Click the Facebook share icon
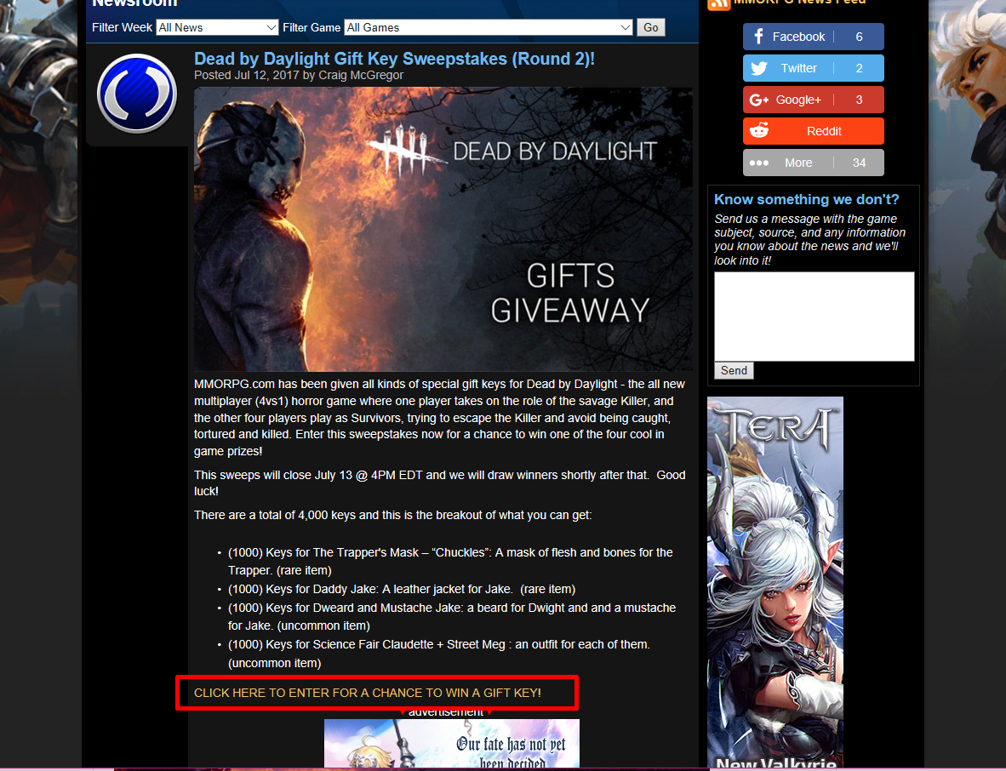 [x=758, y=37]
